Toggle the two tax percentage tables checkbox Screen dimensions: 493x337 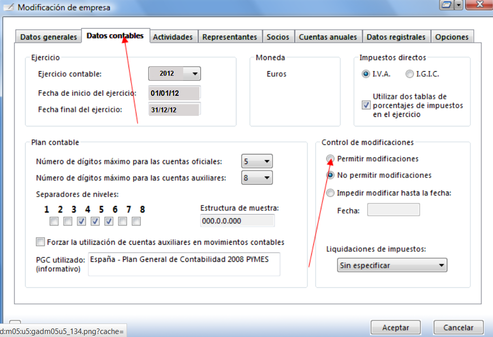[x=366, y=105]
